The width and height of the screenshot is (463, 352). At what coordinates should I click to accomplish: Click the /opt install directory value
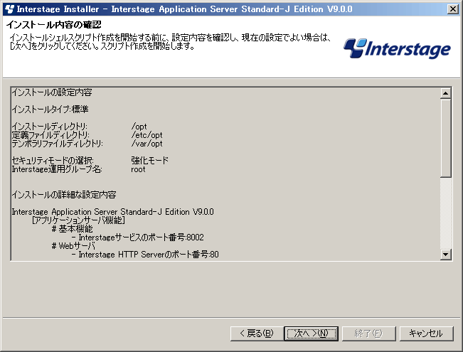pyautogui.click(x=139, y=127)
